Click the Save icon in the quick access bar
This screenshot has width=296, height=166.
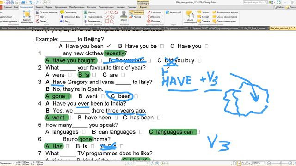pyautogui.click(x=8, y=2)
